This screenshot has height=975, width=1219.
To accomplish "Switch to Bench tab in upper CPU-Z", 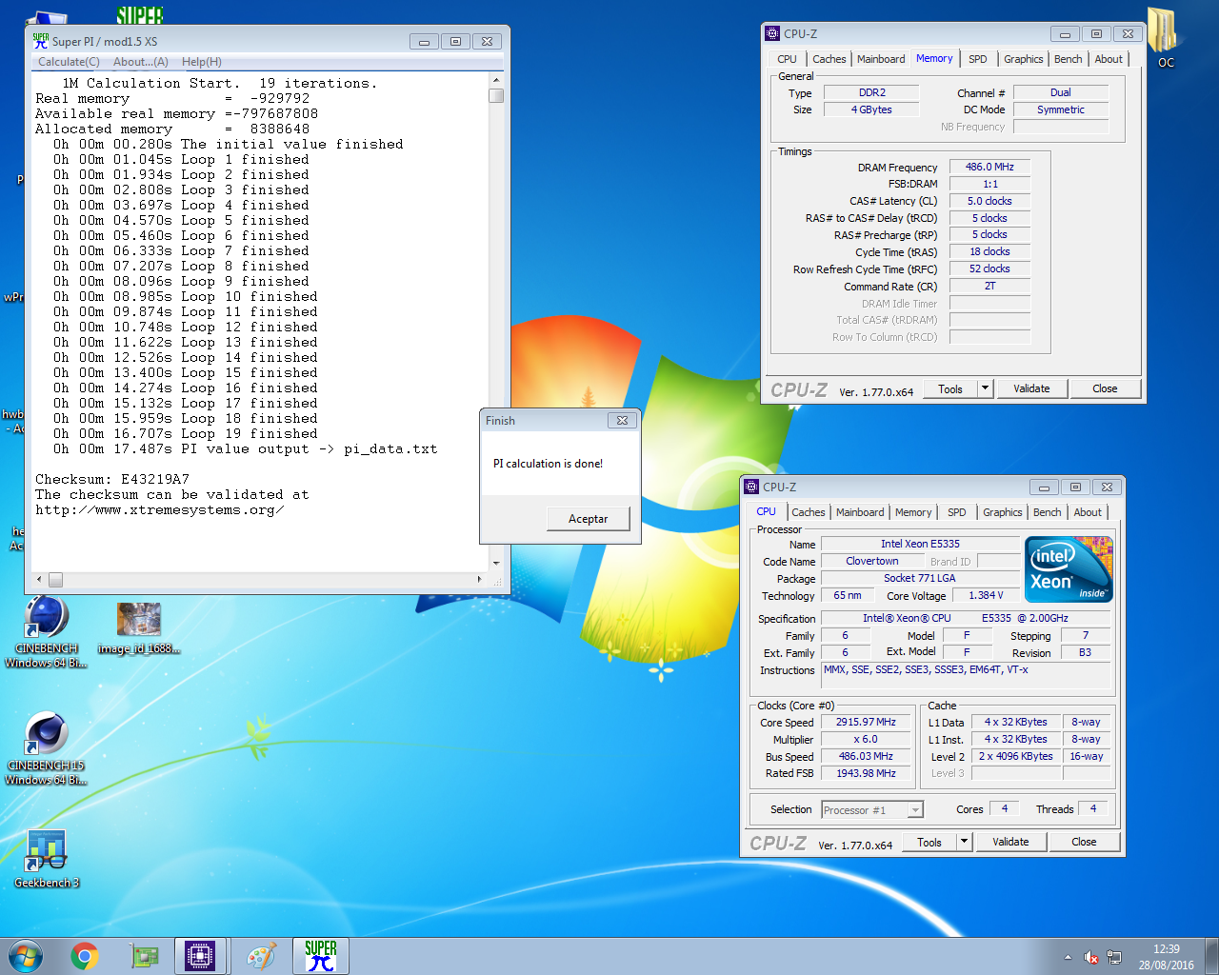I will 1069,59.
